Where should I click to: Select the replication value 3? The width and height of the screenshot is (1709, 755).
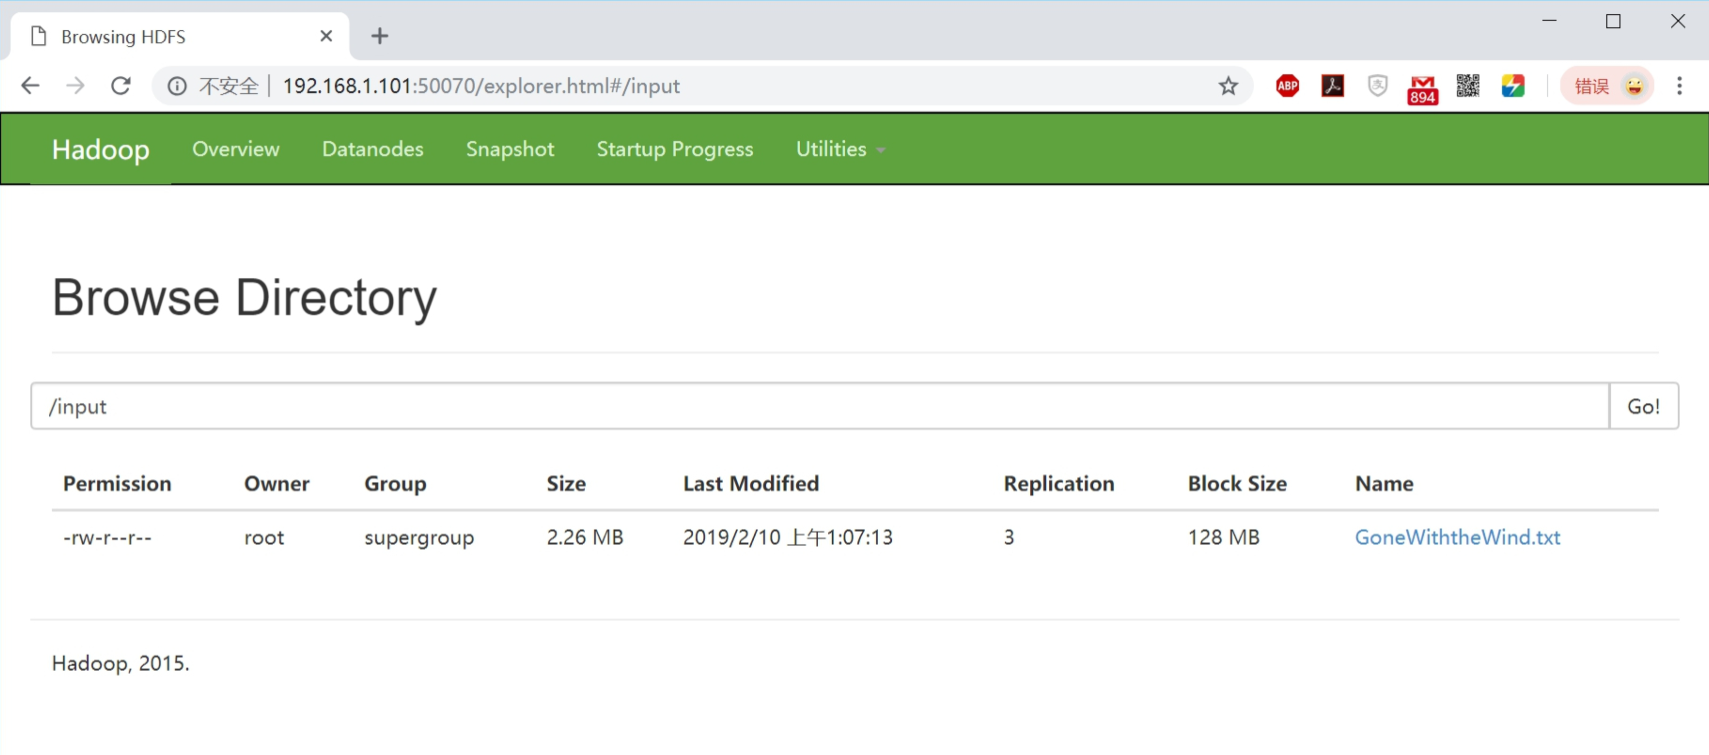(1009, 537)
